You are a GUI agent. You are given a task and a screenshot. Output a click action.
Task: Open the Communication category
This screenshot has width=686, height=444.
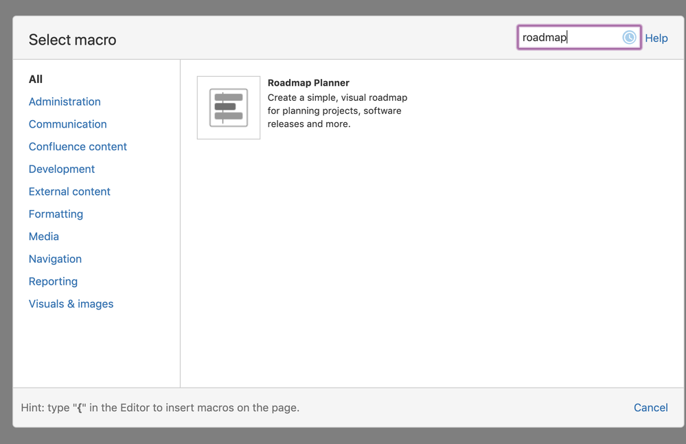point(68,124)
